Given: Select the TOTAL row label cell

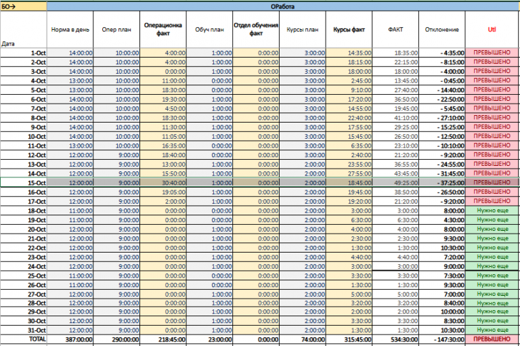Looking at the screenshot, I should pos(23,339).
